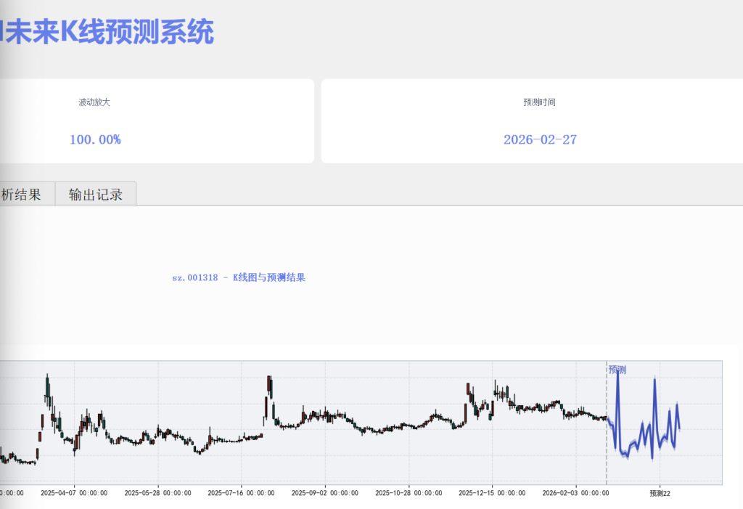Click the 2025-05-28 date axis label
This screenshot has width=743, height=509.
coord(157,492)
